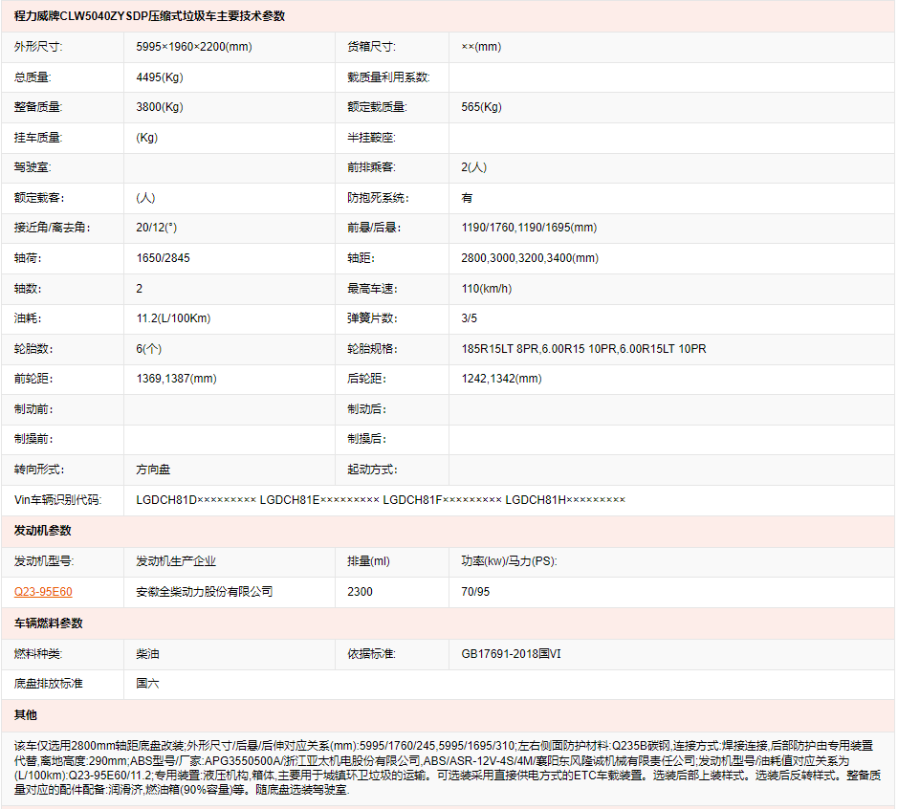Click the axle count value 2

click(140, 289)
